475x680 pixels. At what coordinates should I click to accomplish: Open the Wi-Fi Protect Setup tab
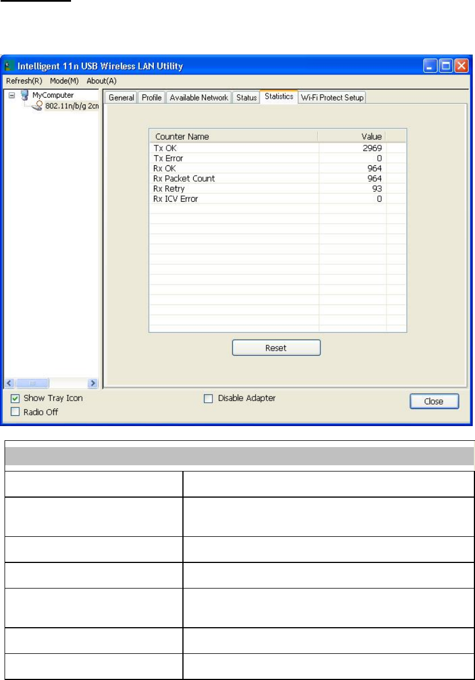[x=332, y=98]
